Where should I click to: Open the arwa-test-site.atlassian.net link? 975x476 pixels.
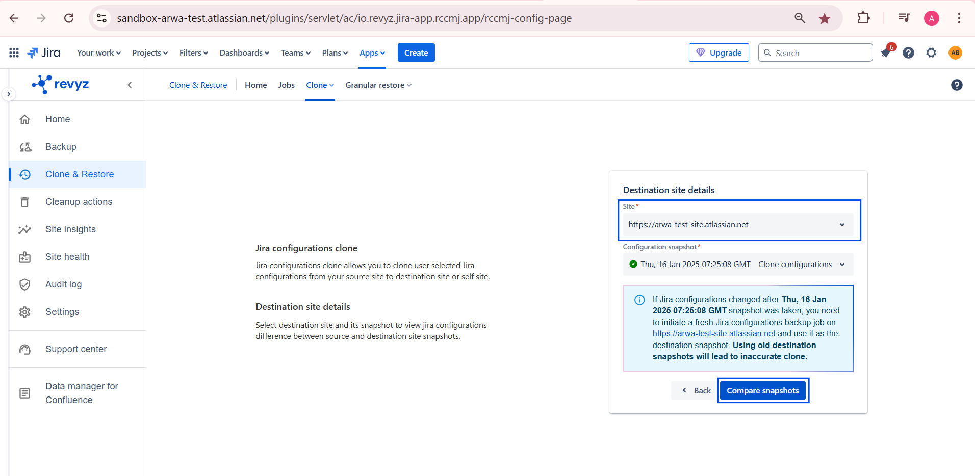pos(713,334)
